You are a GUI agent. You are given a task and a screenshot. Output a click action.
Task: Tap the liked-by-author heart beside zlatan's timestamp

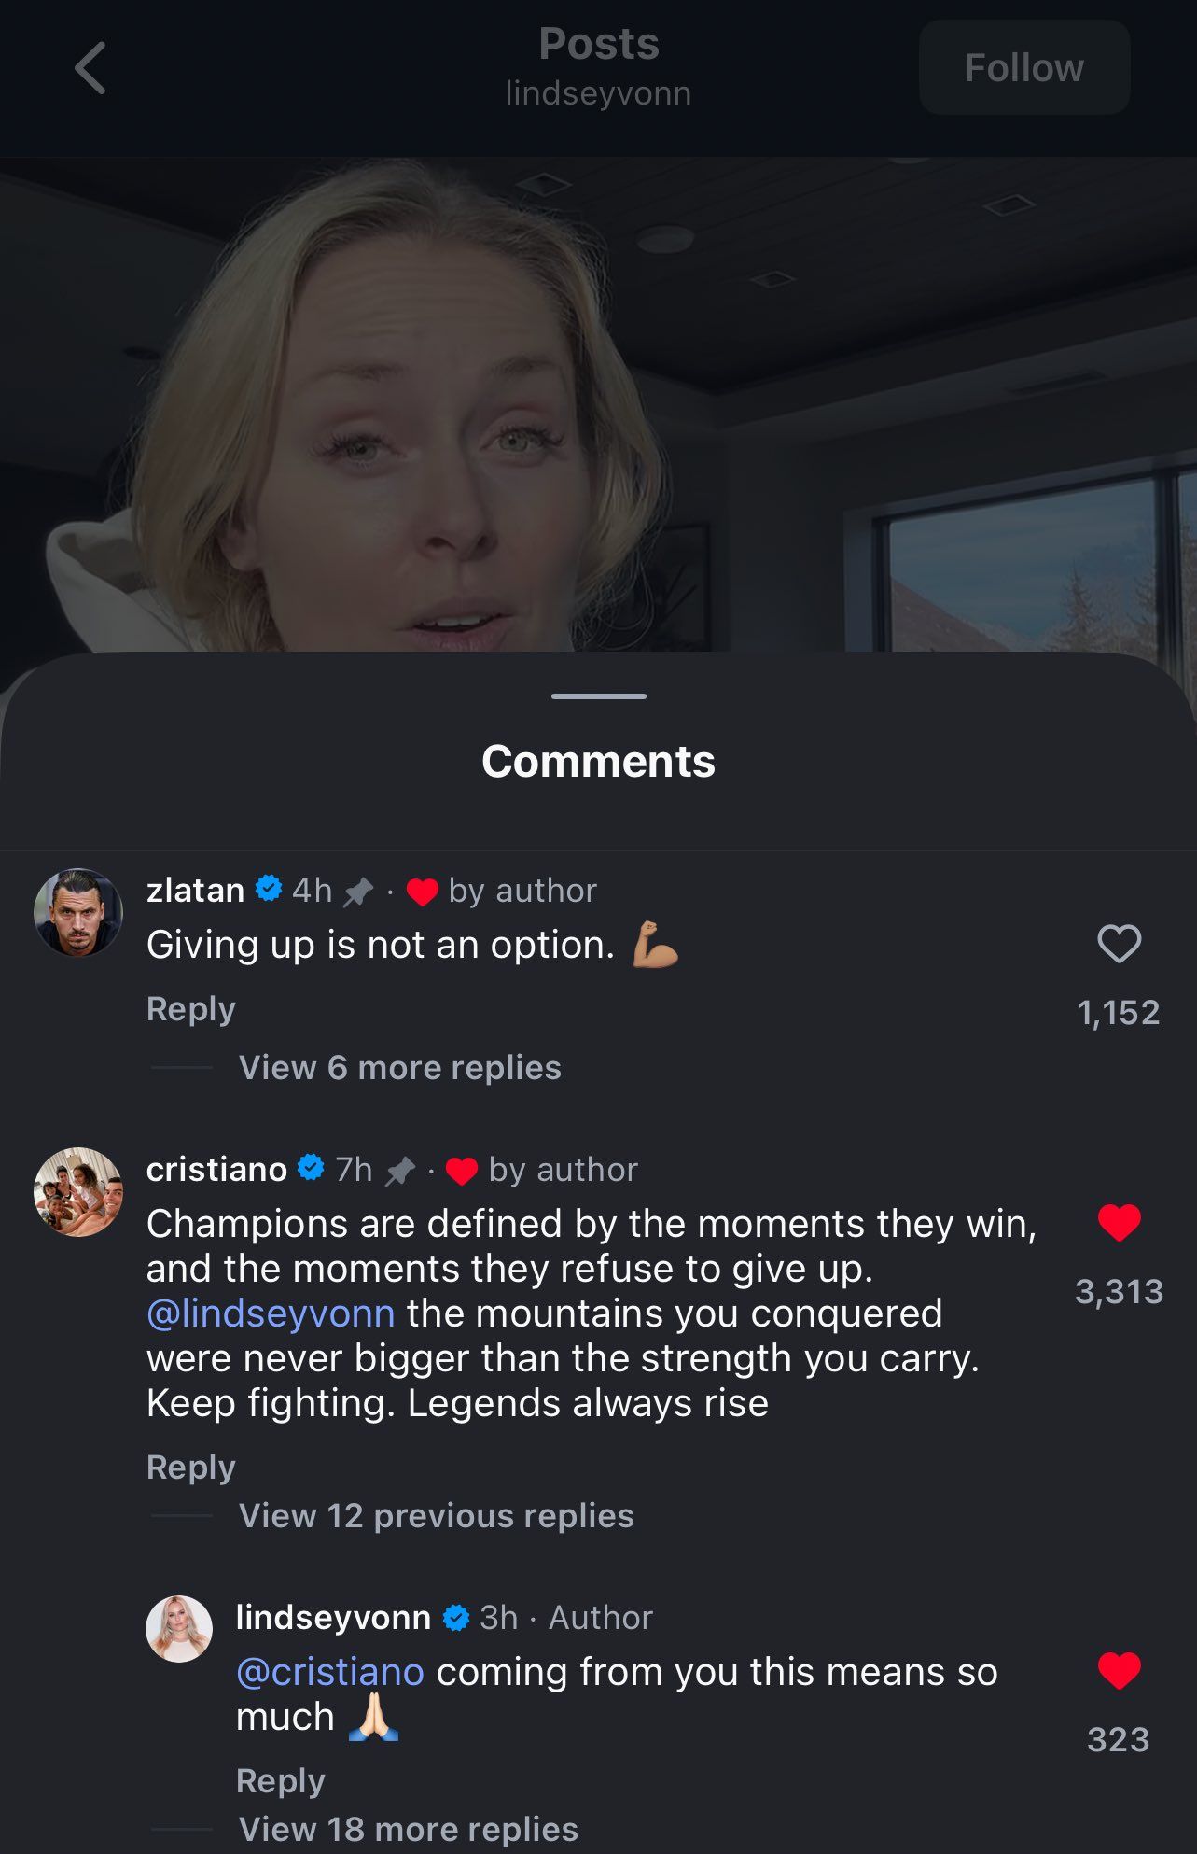[x=422, y=890]
